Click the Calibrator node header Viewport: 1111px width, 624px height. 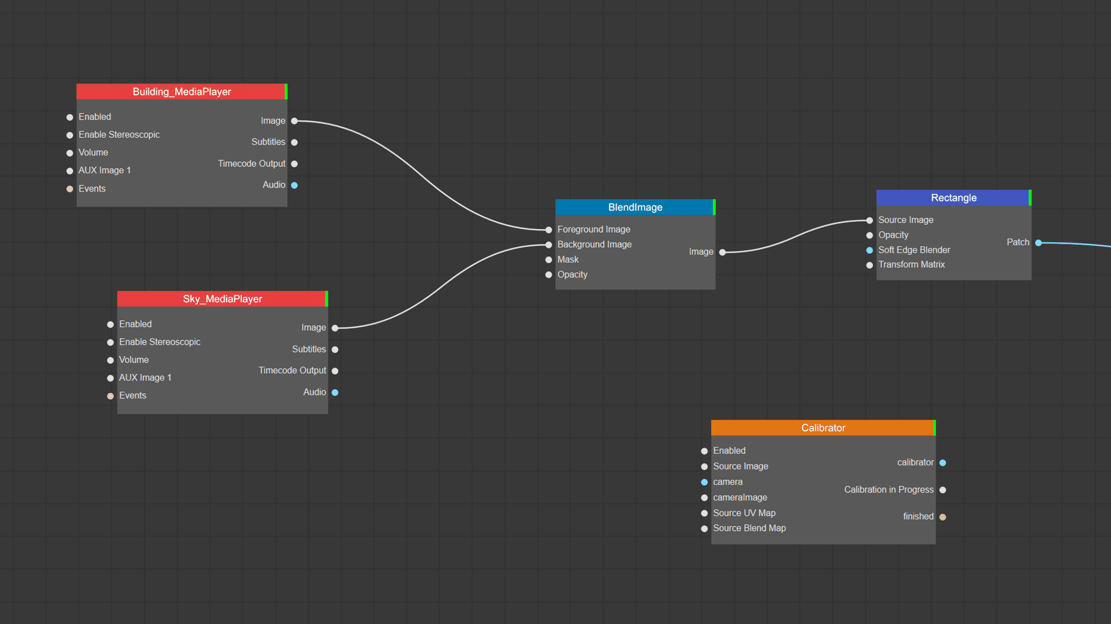coord(823,428)
